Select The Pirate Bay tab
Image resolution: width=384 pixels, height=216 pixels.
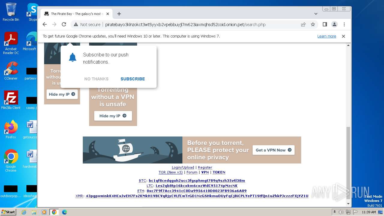pyautogui.click(x=76, y=14)
